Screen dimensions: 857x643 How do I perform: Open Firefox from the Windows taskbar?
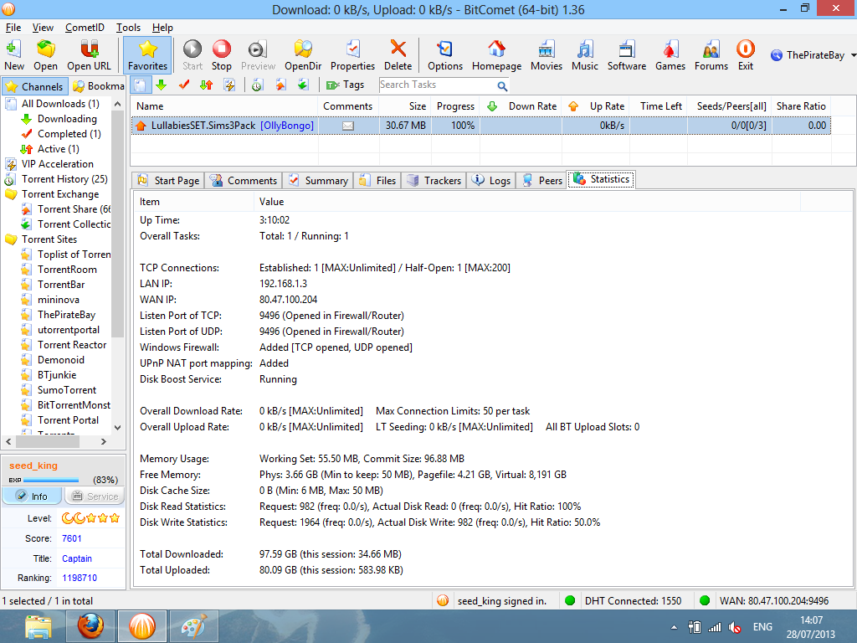(90, 626)
